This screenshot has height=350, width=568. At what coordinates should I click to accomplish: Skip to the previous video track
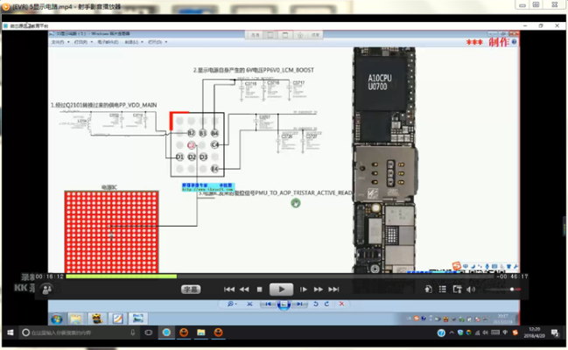tap(229, 289)
